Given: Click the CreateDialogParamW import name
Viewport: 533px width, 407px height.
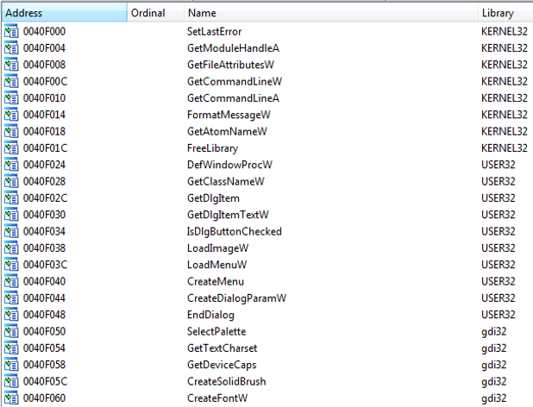Looking at the screenshot, I should (236, 297).
